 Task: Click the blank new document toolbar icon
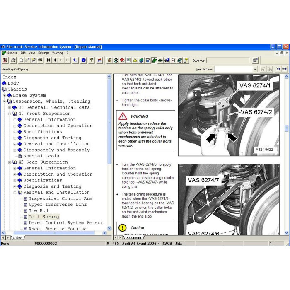22,60
